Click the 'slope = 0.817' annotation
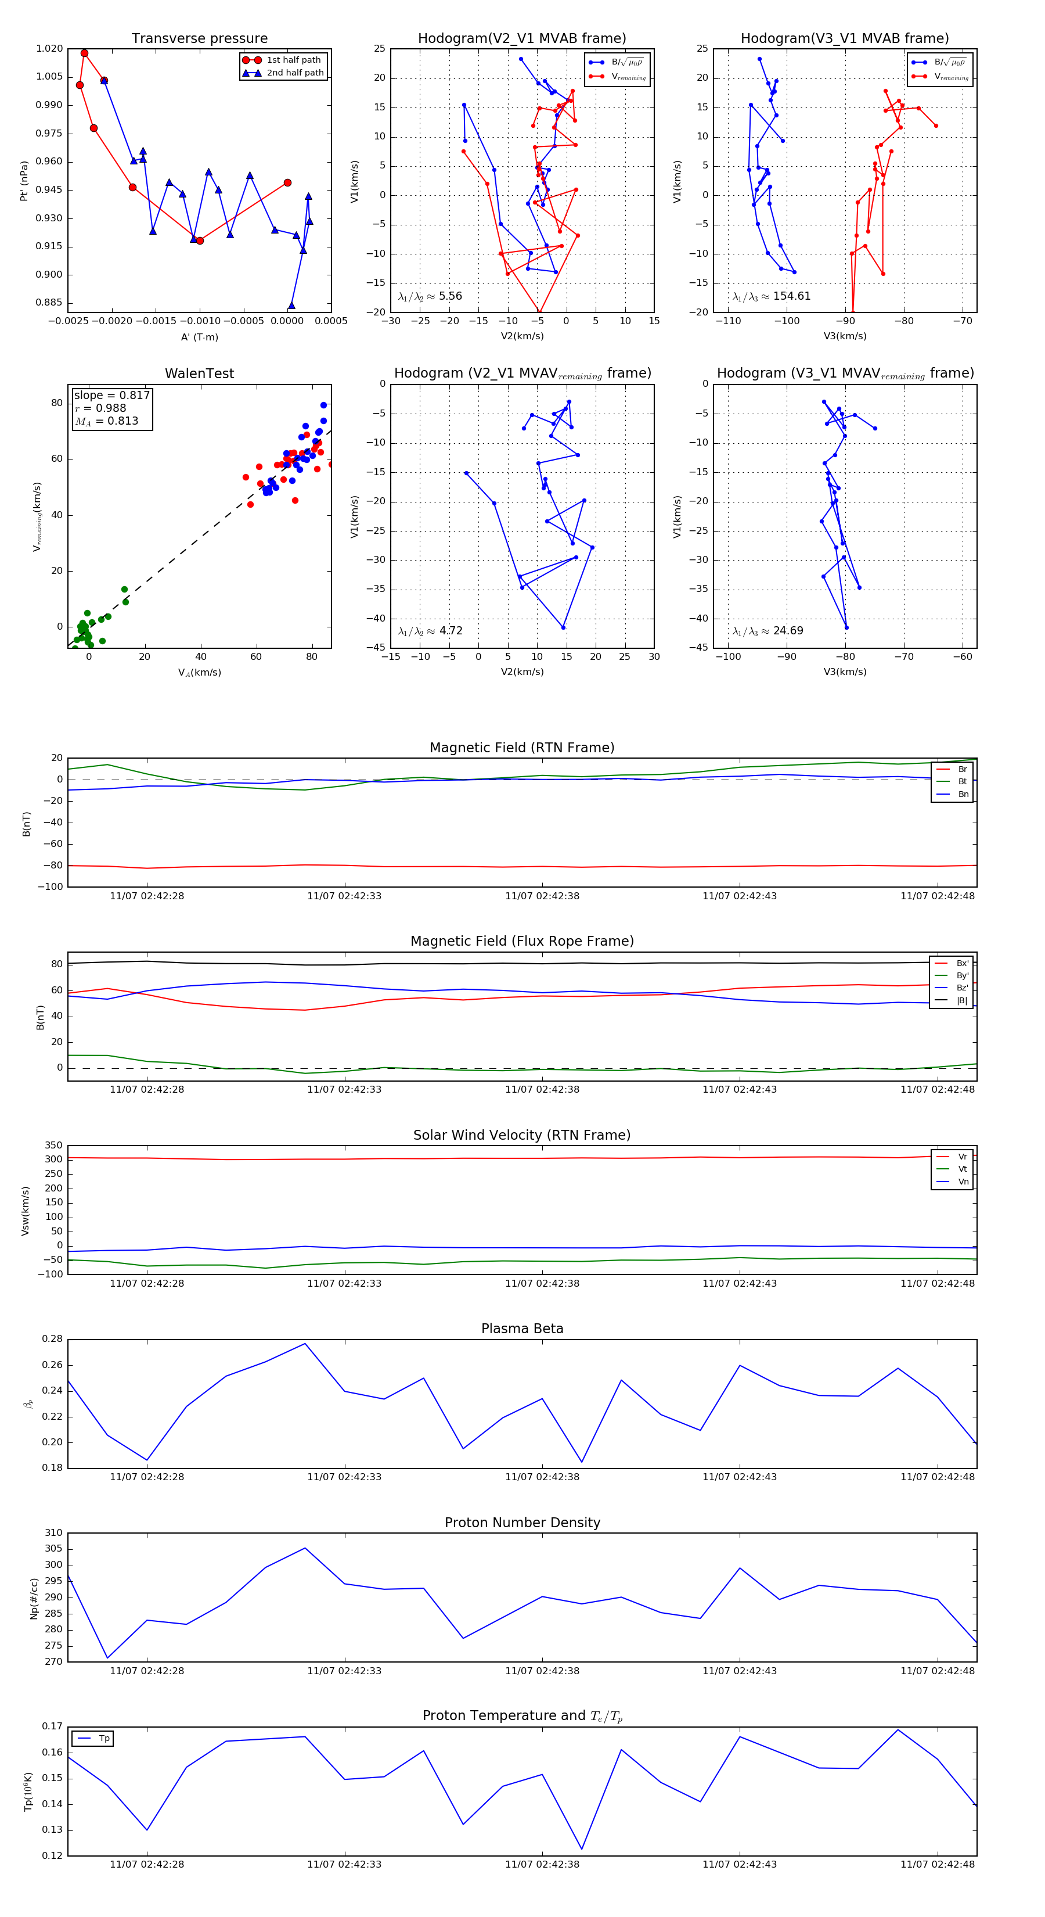The height and width of the screenshot is (1917, 1045). [x=111, y=395]
